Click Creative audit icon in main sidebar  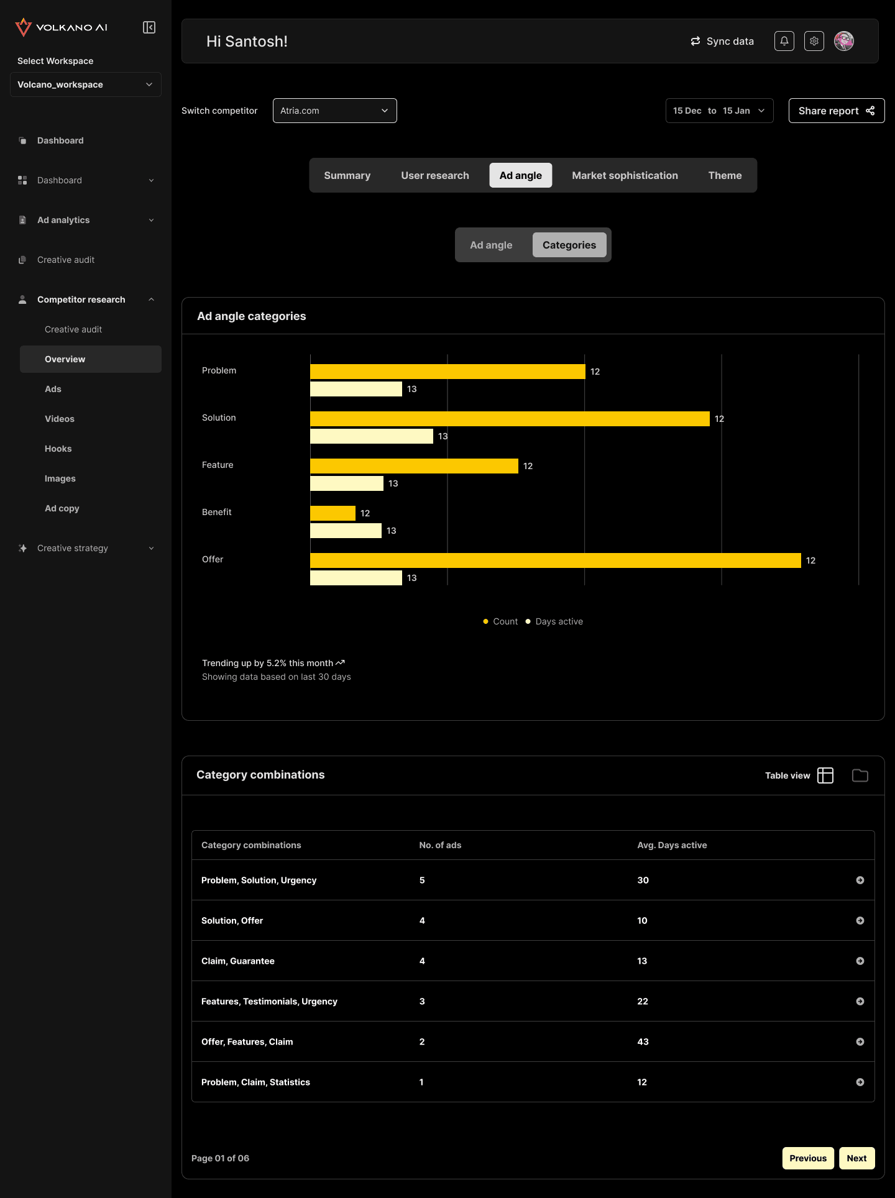tap(22, 260)
